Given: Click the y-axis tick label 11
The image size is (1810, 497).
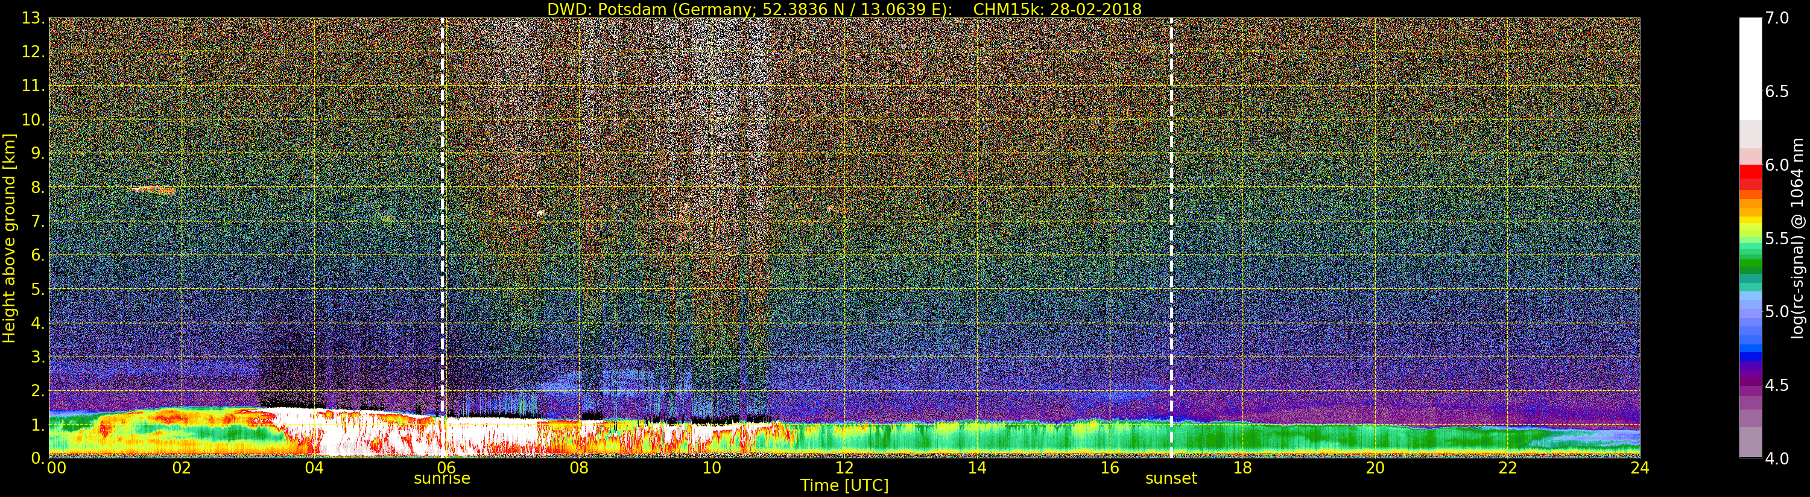Looking at the screenshot, I should coord(33,86).
